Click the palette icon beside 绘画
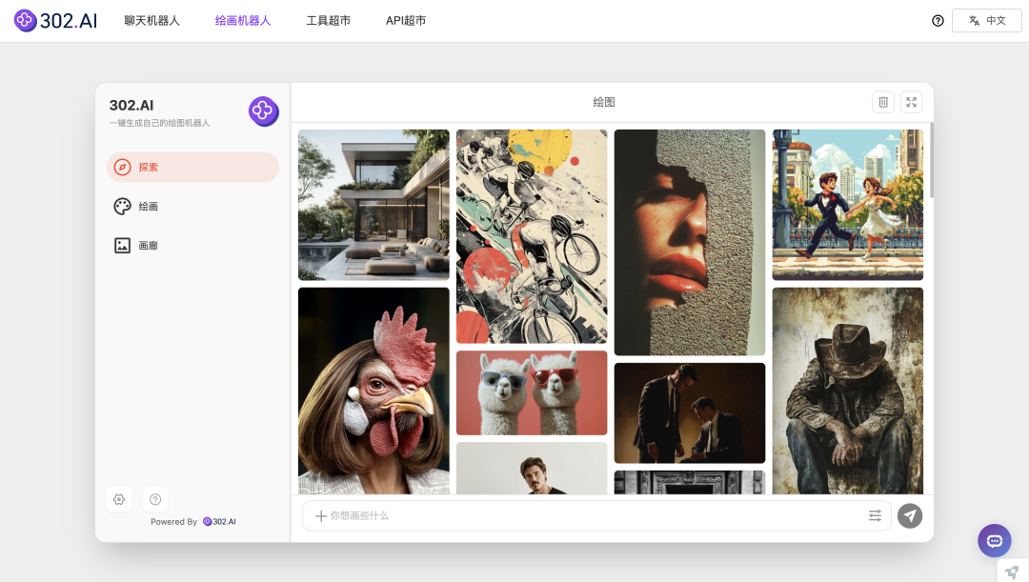The height and width of the screenshot is (582, 1029). (x=122, y=206)
